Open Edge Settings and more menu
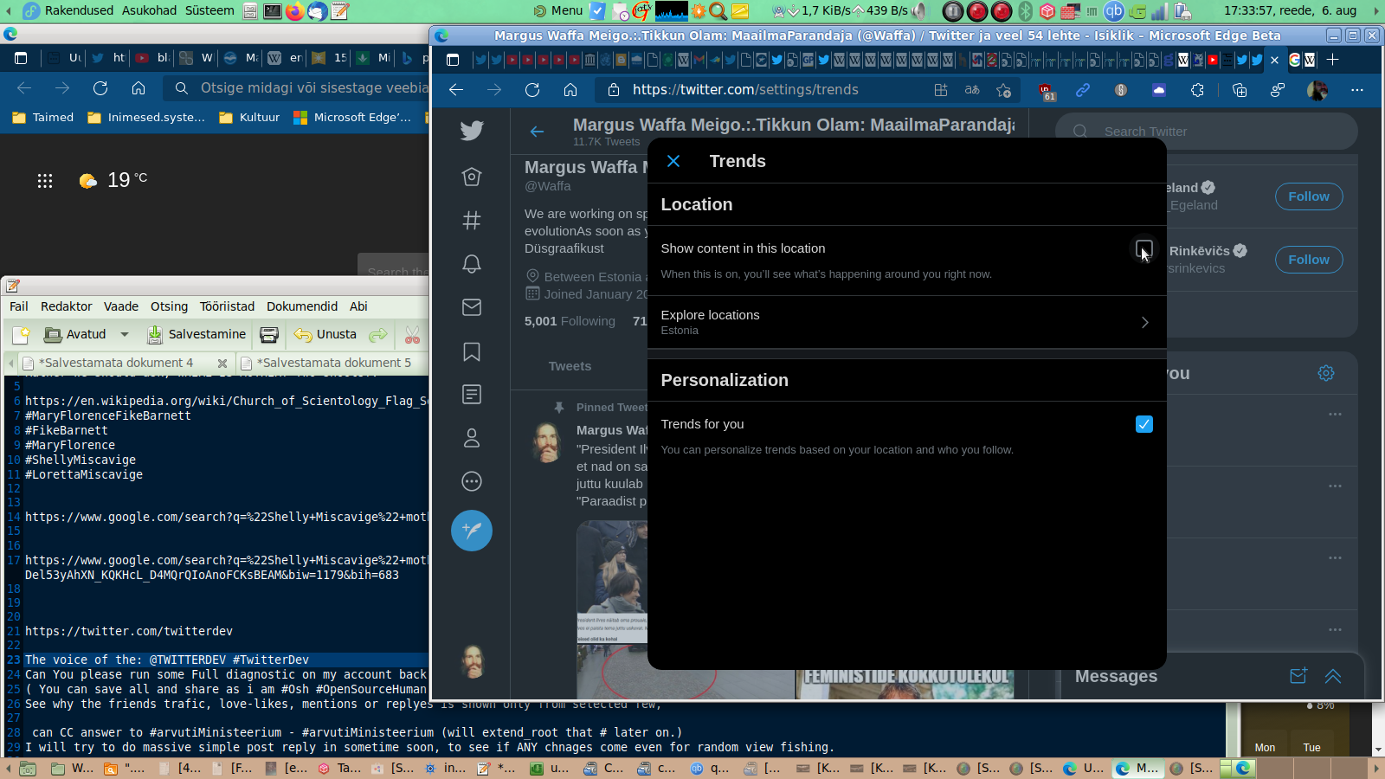This screenshot has height=779, width=1385. pyautogui.click(x=1357, y=90)
